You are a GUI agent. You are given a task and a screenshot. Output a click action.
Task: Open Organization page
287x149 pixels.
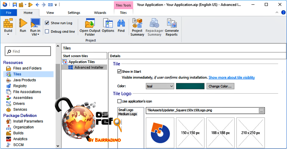click(x=23, y=127)
